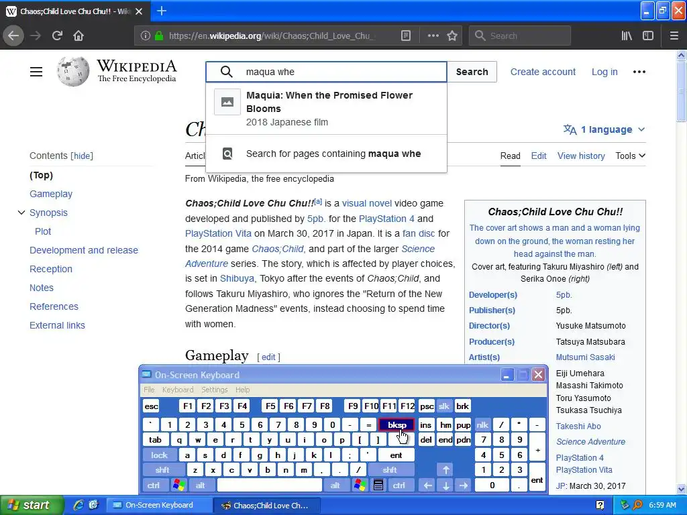The width and height of the screenshot is (687, 515).
Task: Open Wikipedia main menu hamburger icon
Action: point(36,72)
